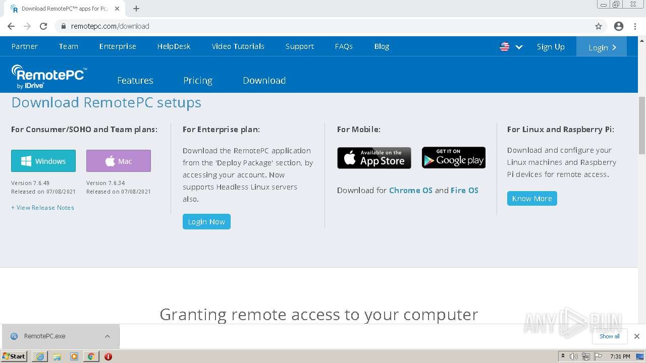This screenshot has height=363, width=646.
Task: Click Sign Up
Action: point(551,47)
